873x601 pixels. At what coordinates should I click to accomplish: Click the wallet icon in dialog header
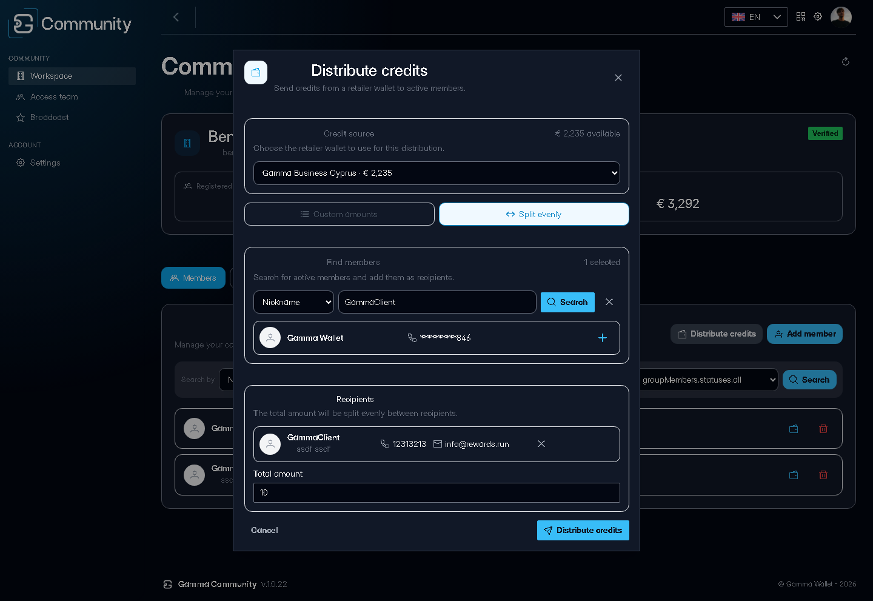tap(256, 73)
